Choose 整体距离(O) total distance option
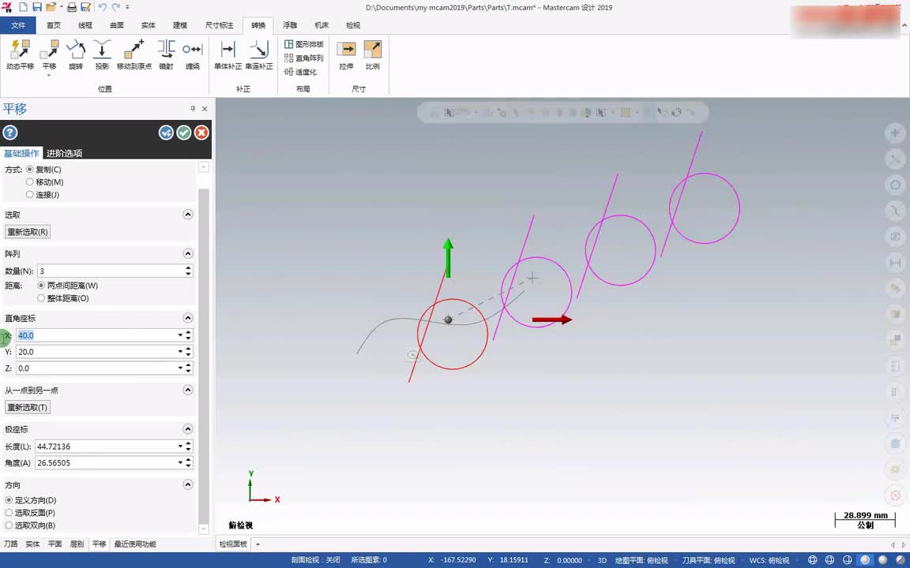Image resolution: width=910 pixels, height=568 pixels. pyautogui.click(x=62, y=298)
